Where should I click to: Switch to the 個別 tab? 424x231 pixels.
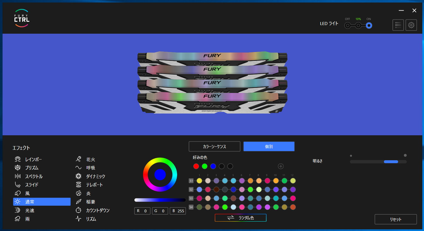point(269,146)
